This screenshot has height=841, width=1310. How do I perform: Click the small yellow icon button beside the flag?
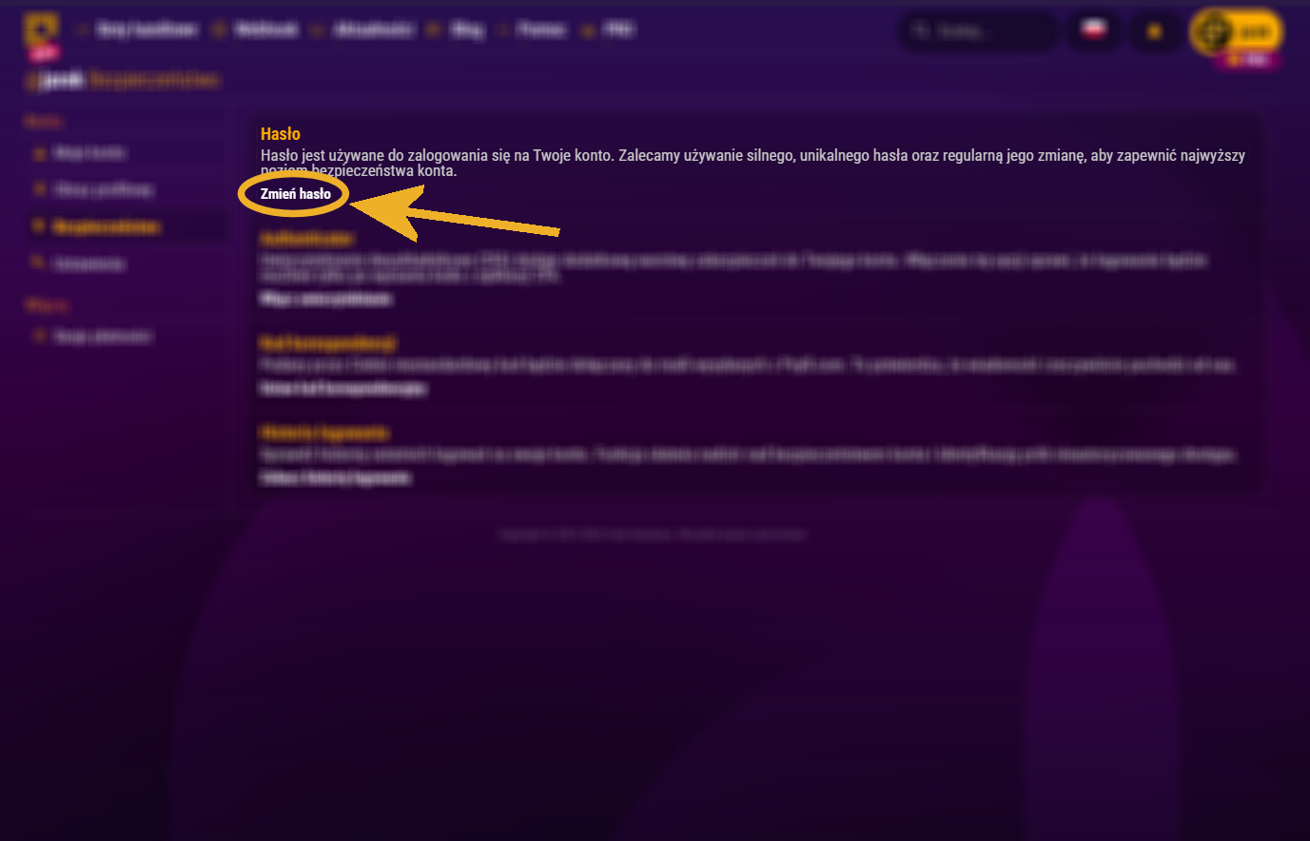[x=1155, y=31]
